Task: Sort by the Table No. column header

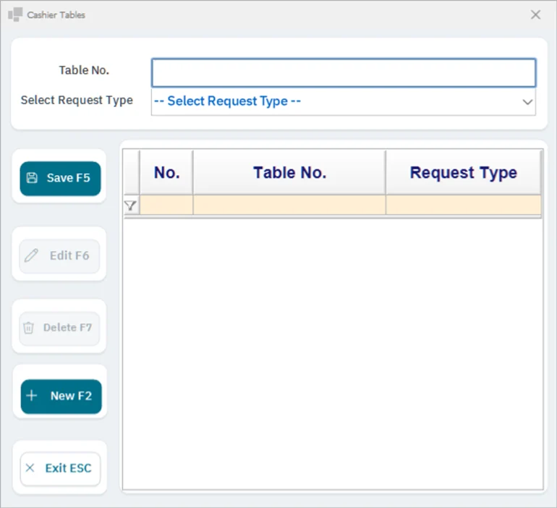Action: [x=289, y=172]
